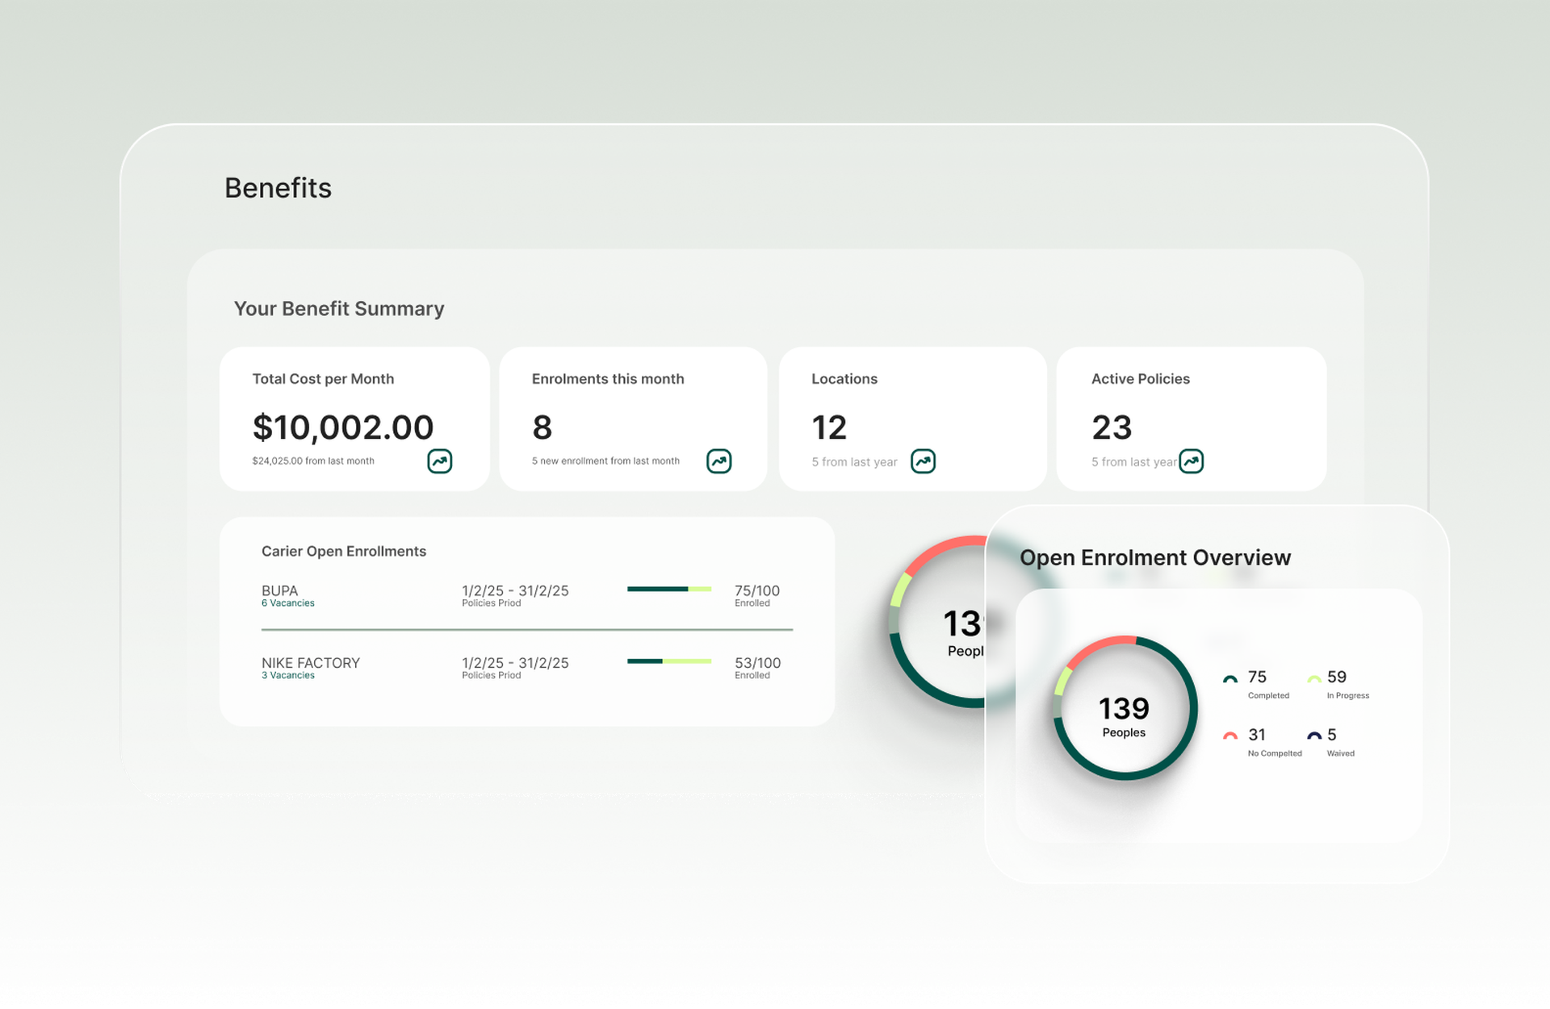
Task: Click trend arrow icon in Active Policies card
Action: coord(1191,461)
